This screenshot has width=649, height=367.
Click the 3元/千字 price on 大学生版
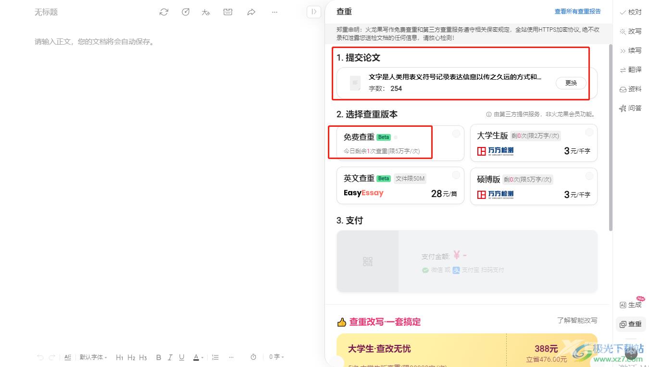click(x=577, y=151)
